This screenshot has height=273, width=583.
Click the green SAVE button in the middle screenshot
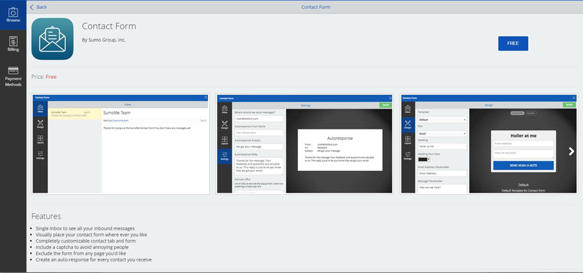[386, 104]
